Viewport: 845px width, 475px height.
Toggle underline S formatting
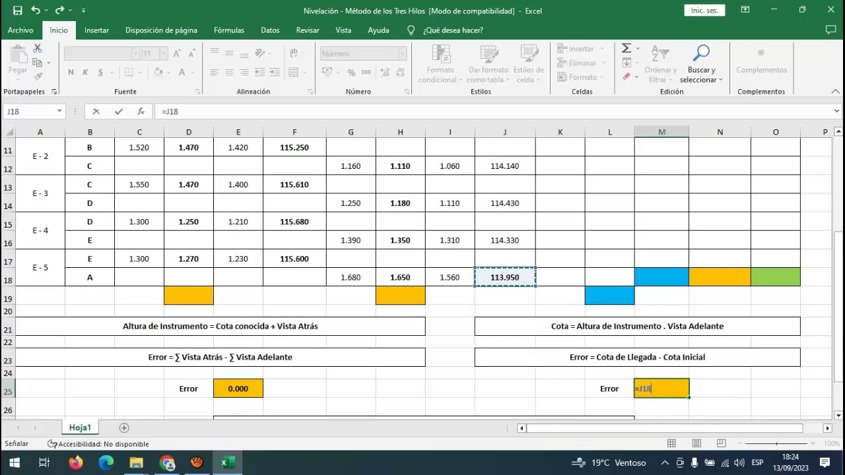pyautogui.click(x=100, y=72)
